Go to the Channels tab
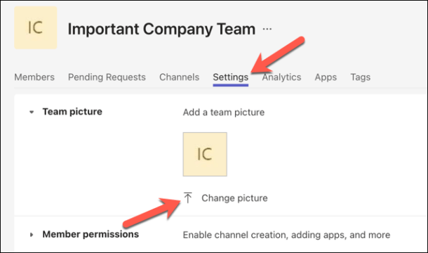The width and height of the screenshot is (428, 253). [180, 77]
